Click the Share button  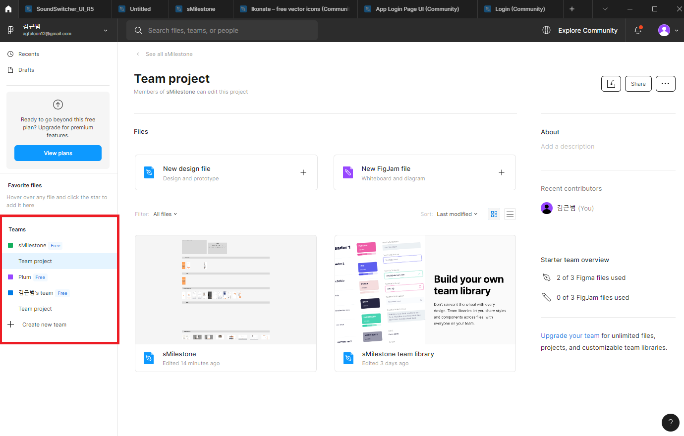click(x=638, y=84)
